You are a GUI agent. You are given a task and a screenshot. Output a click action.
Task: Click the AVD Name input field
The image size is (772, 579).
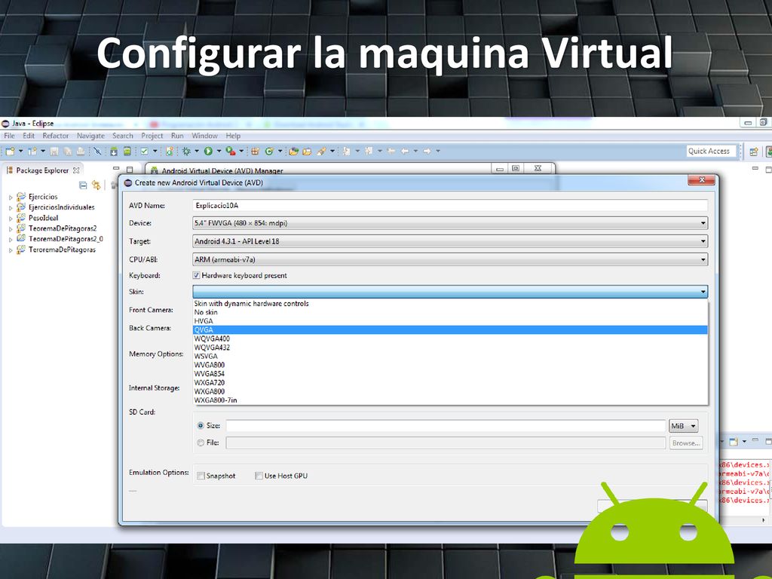pyautogui.click(x=450, y=205)
